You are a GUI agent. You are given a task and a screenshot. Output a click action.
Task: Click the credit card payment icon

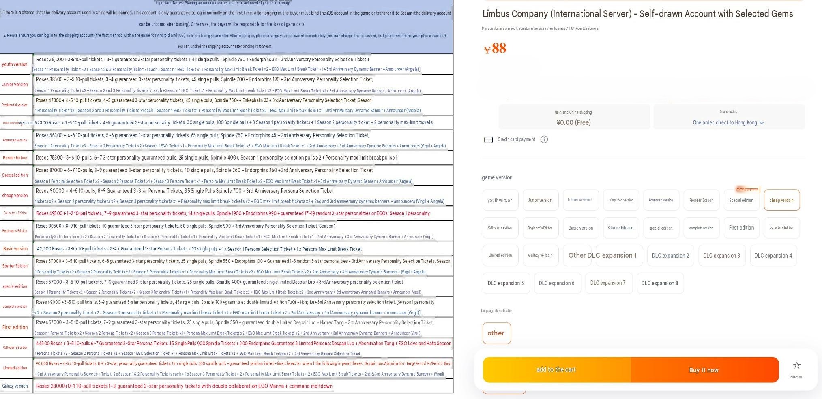click(488, 140)
